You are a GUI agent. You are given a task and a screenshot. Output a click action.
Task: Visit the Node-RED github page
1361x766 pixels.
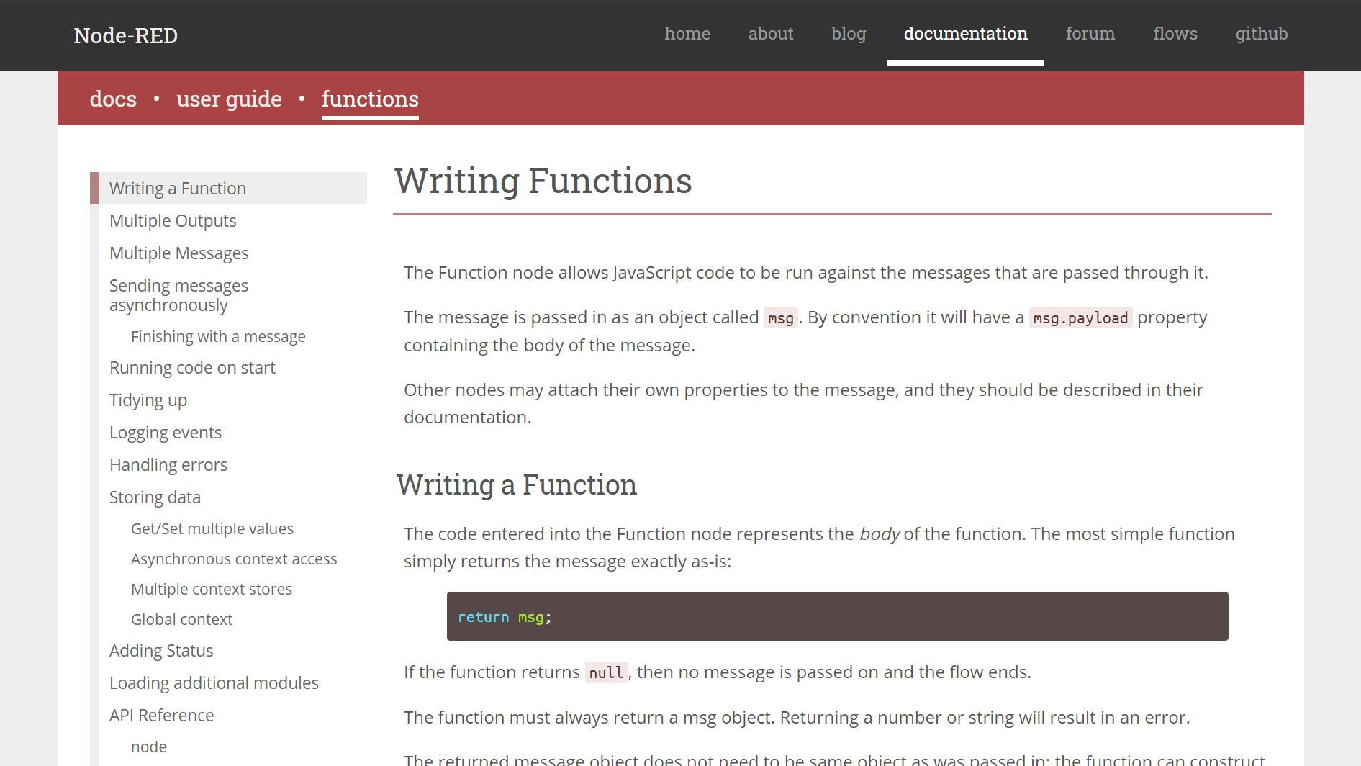click(1261, 33)
